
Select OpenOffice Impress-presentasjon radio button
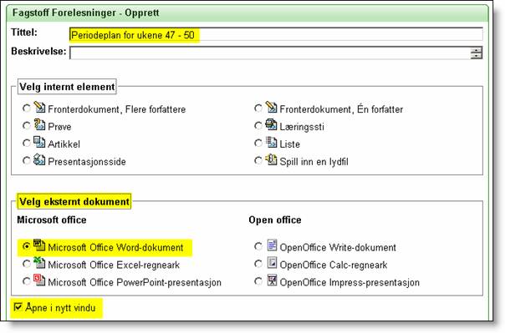pyautogui.click(x=258, y=281)
